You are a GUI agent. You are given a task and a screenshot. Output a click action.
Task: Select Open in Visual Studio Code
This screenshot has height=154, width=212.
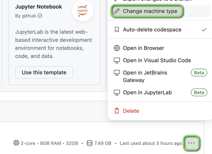click(160, 60)
